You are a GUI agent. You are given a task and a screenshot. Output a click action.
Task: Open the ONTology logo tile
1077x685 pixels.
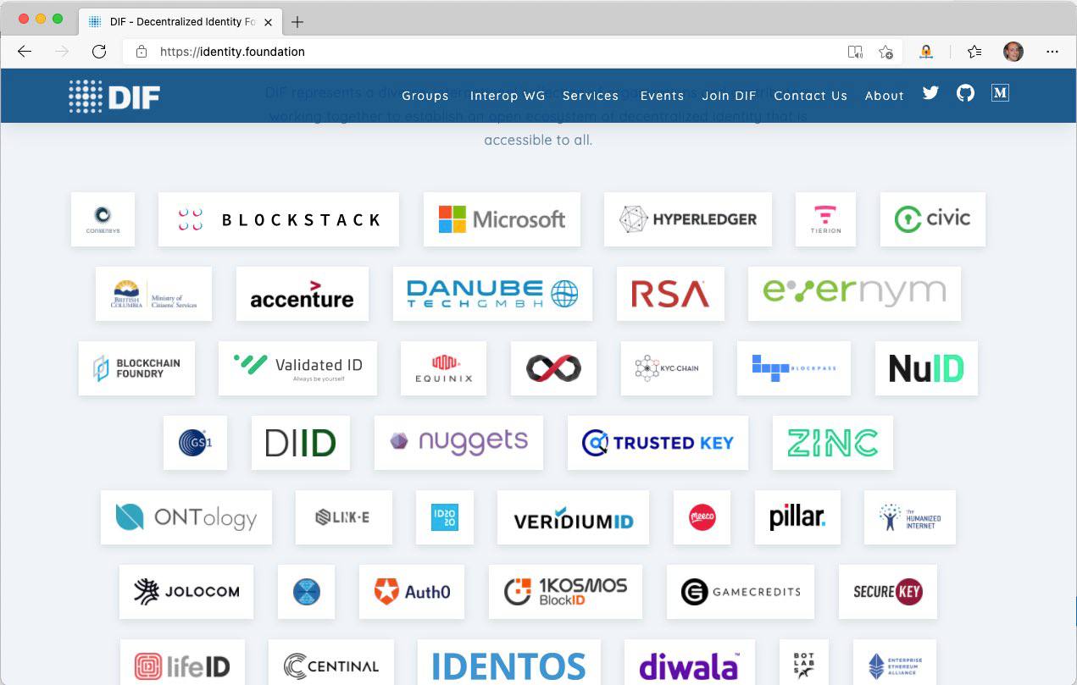[x=186, y=517]
